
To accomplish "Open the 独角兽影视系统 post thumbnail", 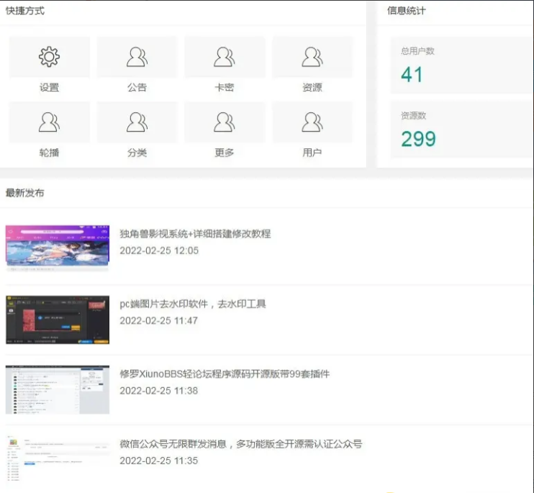I will tap(58, 248).
